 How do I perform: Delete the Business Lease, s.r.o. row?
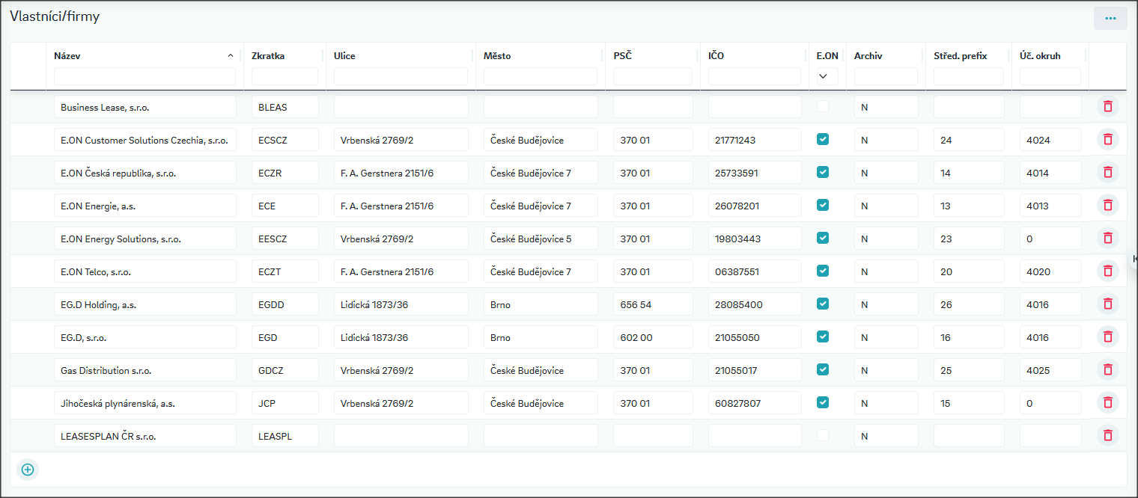pos(1107,106)
